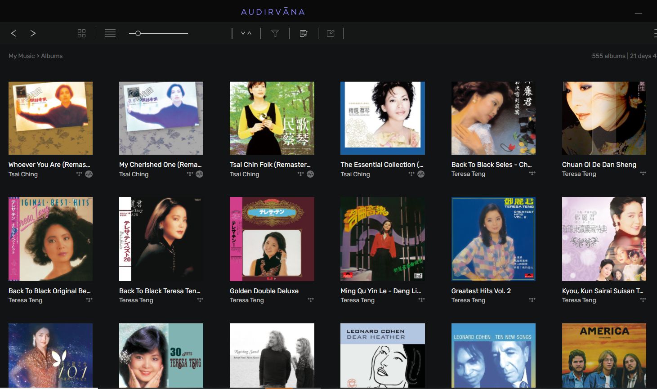Click album title Golden Double Deluxe

coord(264,291)
